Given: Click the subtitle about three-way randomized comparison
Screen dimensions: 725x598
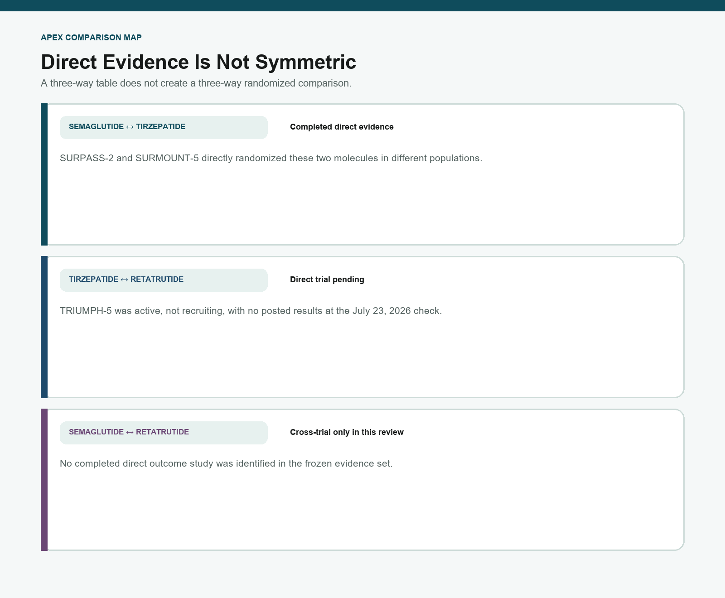Looking at the screenshot, I should tap(196, 83).
